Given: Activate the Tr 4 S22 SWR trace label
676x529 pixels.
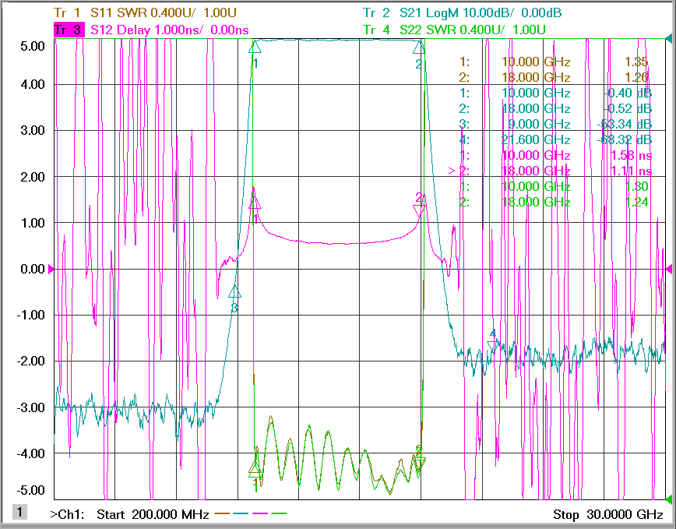Looking at the screenshot, I should [x=454, y=30].
